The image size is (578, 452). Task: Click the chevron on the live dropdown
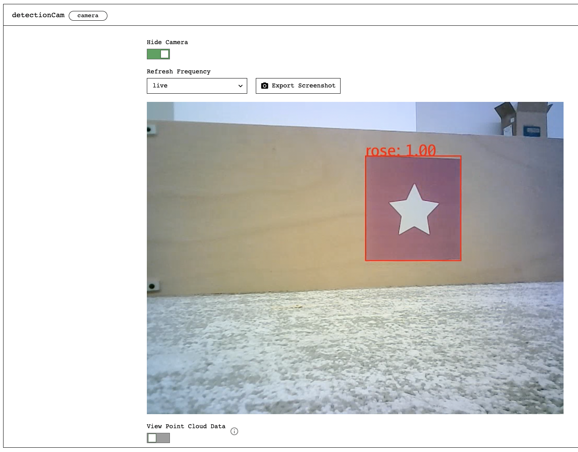point(240,85)
